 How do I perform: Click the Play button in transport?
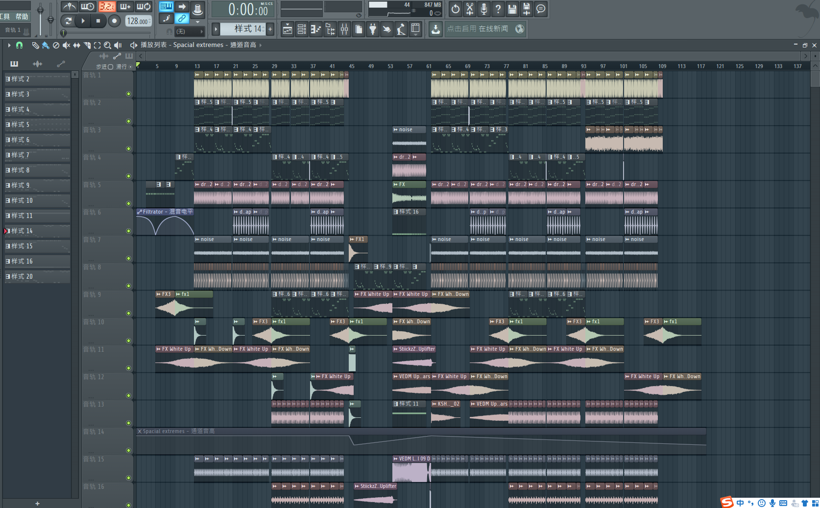coord(83,21)
